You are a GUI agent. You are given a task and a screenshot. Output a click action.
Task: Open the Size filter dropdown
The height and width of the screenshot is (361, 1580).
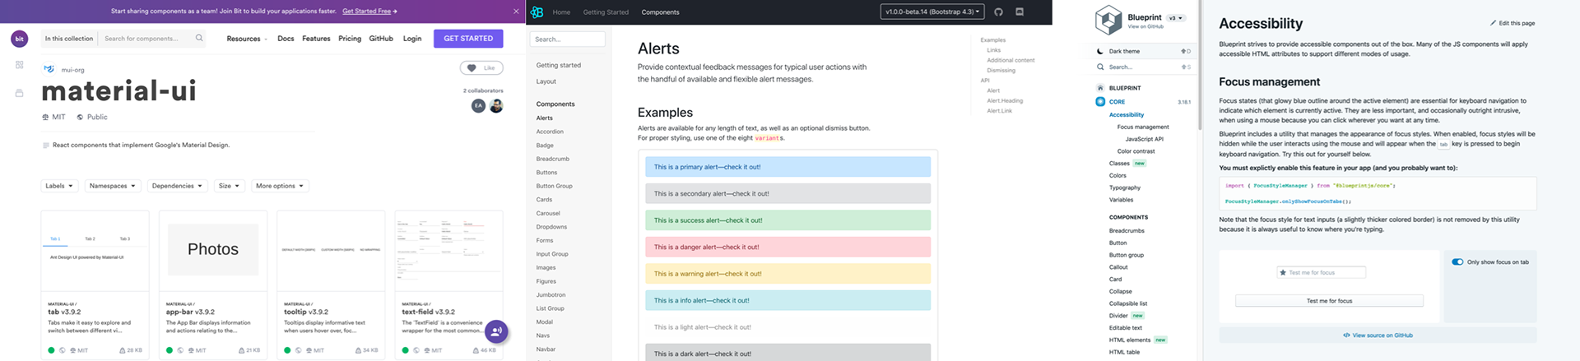click(229, 186)
